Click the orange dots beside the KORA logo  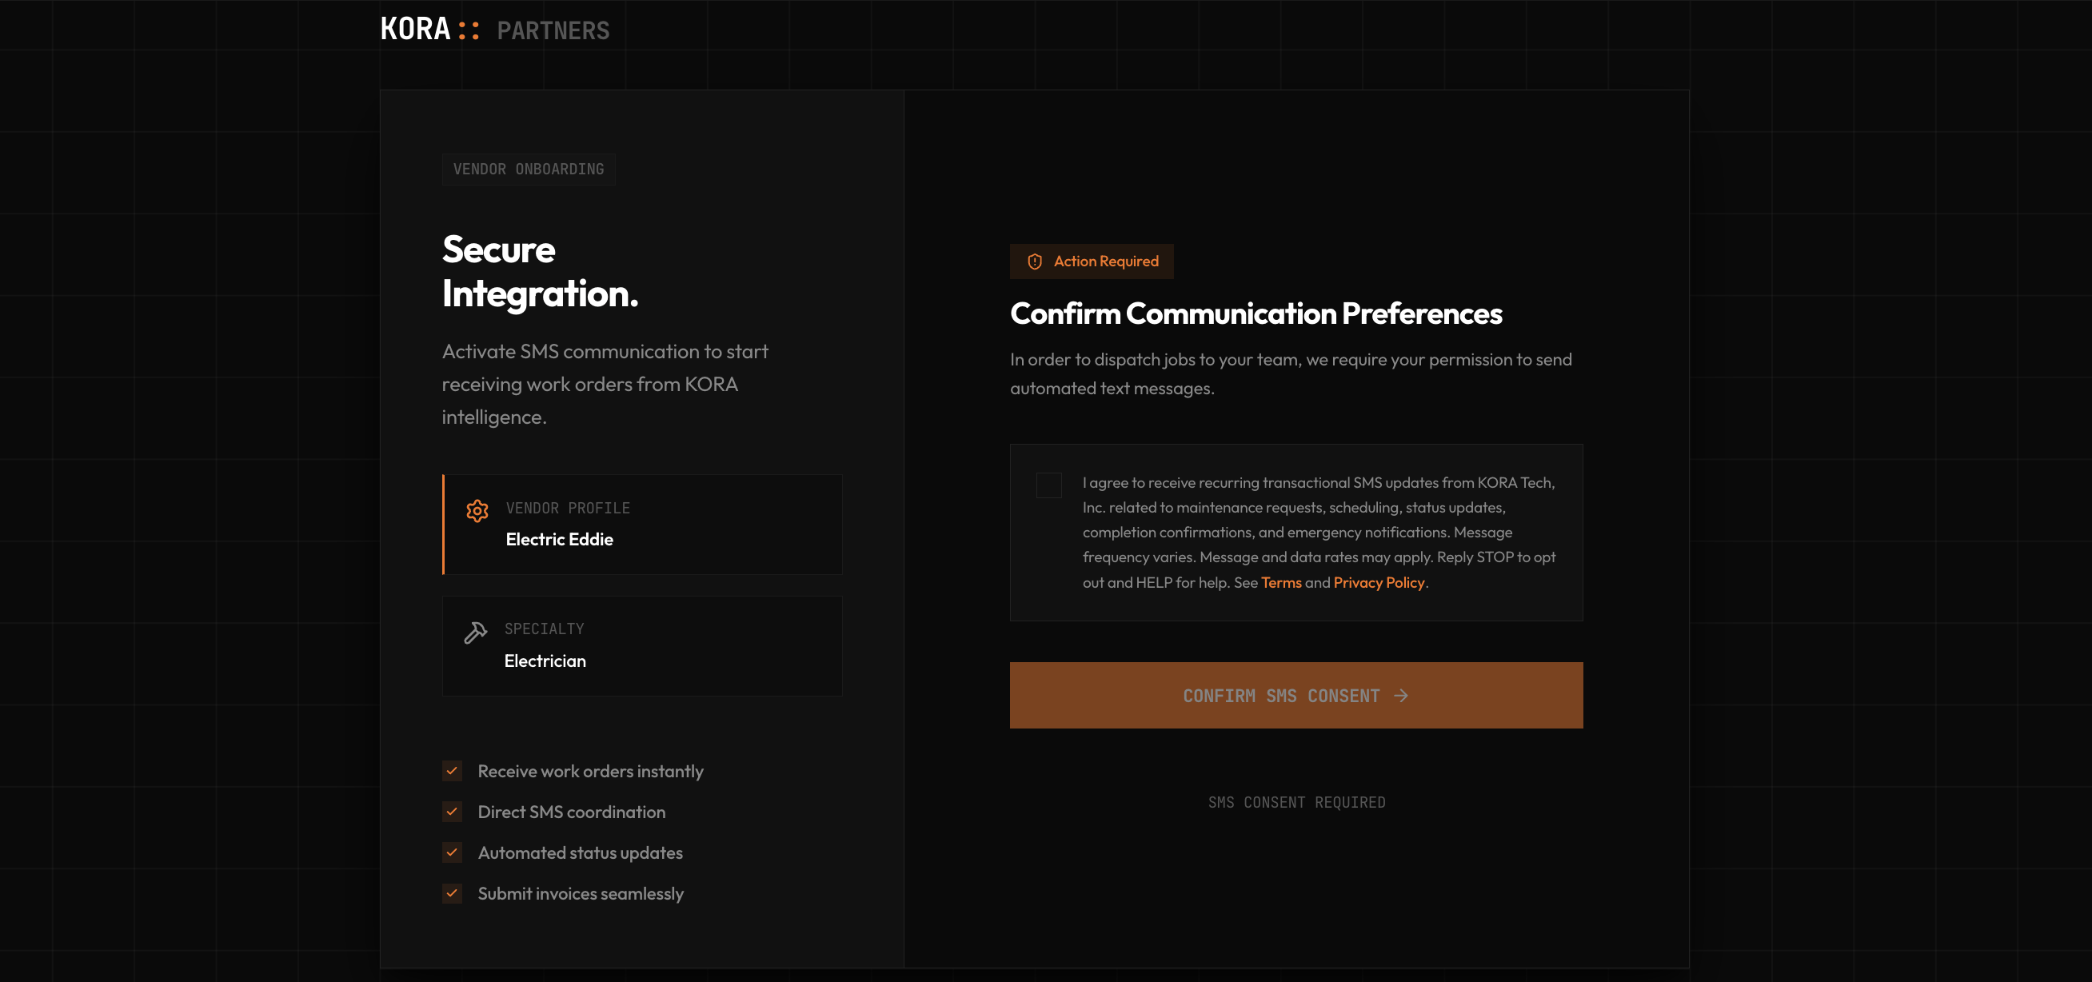[x=469, y=31]
